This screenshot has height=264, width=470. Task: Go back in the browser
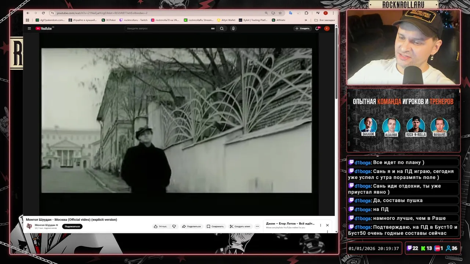[28, 13]
